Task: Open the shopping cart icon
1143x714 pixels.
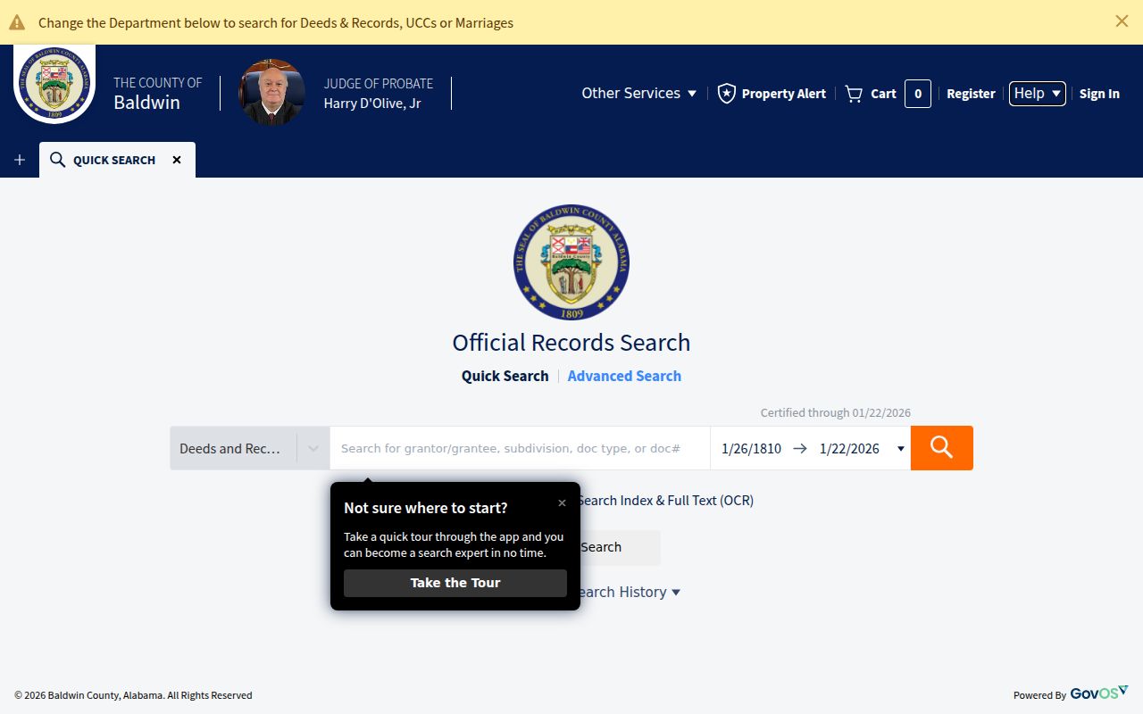Action: [x=854, y=94]
